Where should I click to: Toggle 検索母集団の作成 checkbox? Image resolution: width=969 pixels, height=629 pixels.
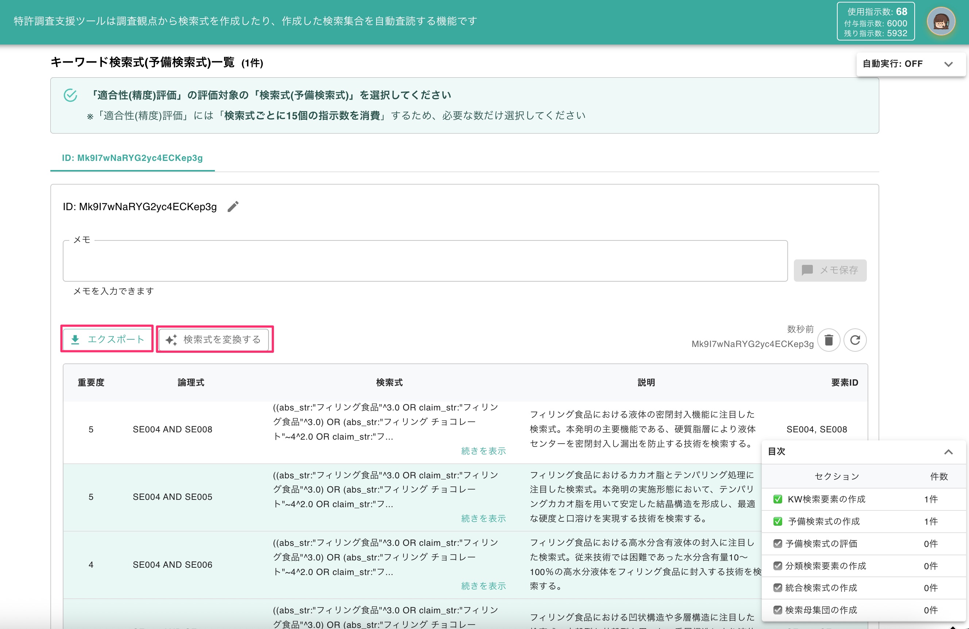point(777,610)
